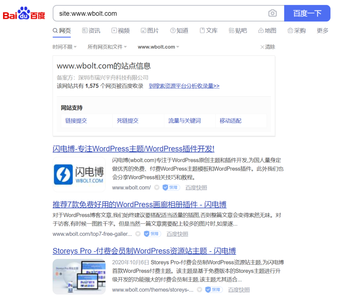Click www.wbolt.com/ result URL
The height and width of the screenshot is (301, 339).
tap(131, 188)
